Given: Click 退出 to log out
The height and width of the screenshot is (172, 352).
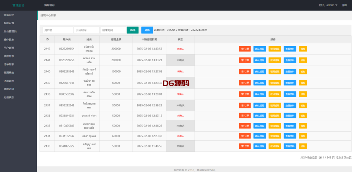Looking at the screenshot, I should 344,5.
